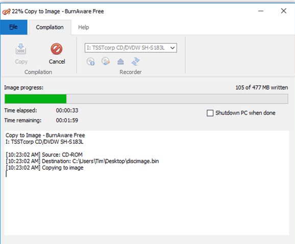Screen dimensions: 295x244
Task: Click the Destination discimage.bin log line
Action: 82,161
